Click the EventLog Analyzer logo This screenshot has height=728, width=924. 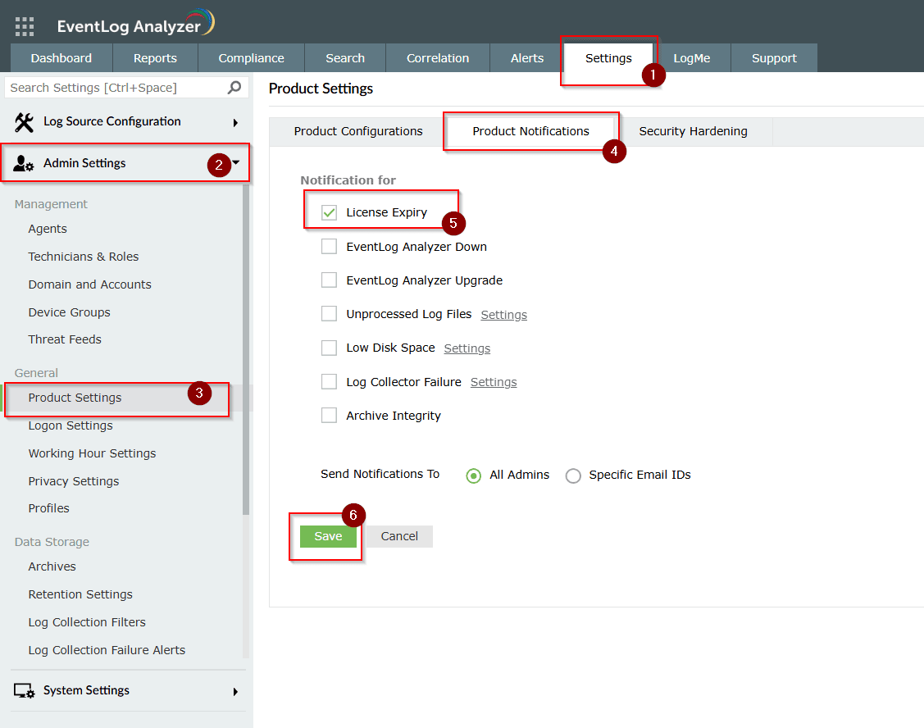click(x=136, y=24)
